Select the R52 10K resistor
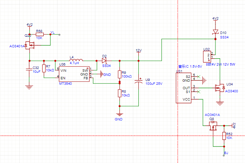 coord(224,136)
